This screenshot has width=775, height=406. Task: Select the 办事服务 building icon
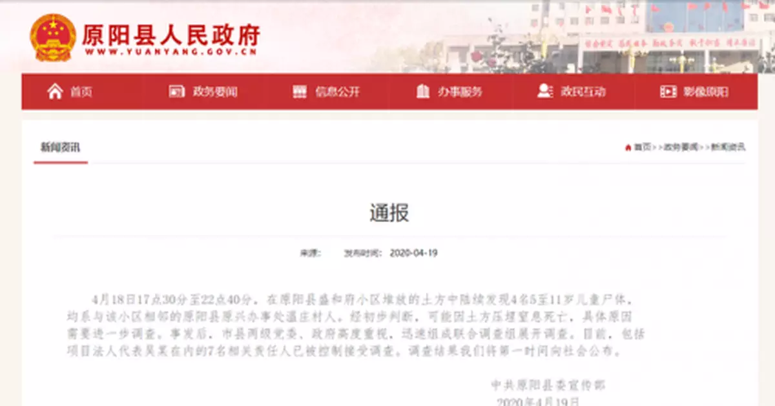pyautogui.click(x=422, y=91)
